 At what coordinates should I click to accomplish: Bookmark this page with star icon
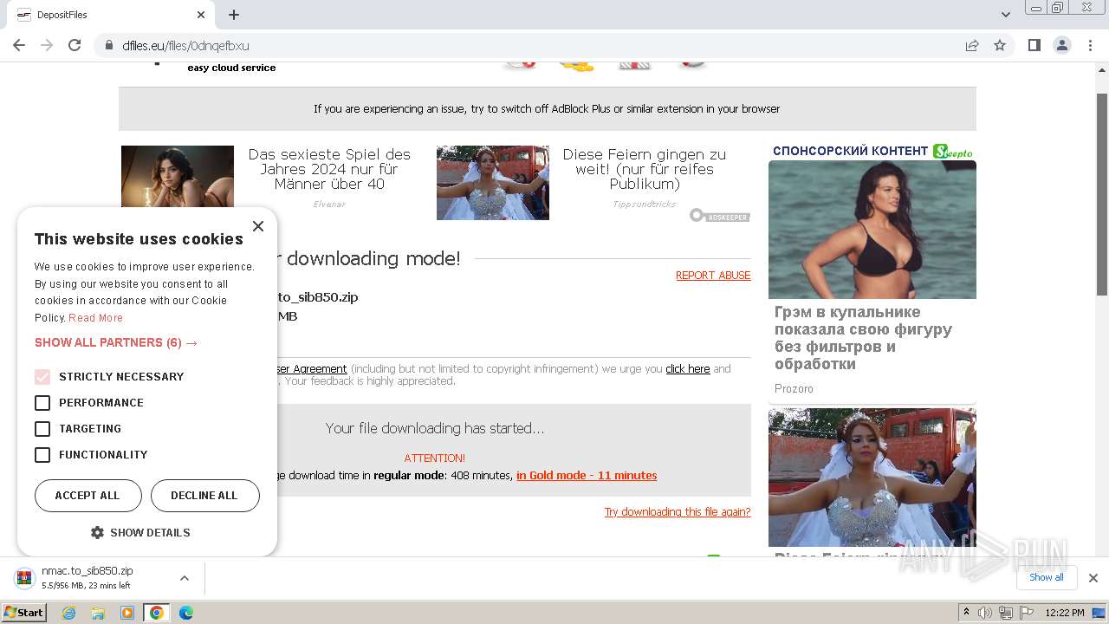click(x=1000, y=45)
